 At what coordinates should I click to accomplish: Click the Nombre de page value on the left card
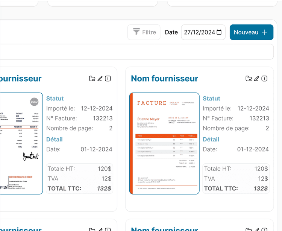[111, 128]
